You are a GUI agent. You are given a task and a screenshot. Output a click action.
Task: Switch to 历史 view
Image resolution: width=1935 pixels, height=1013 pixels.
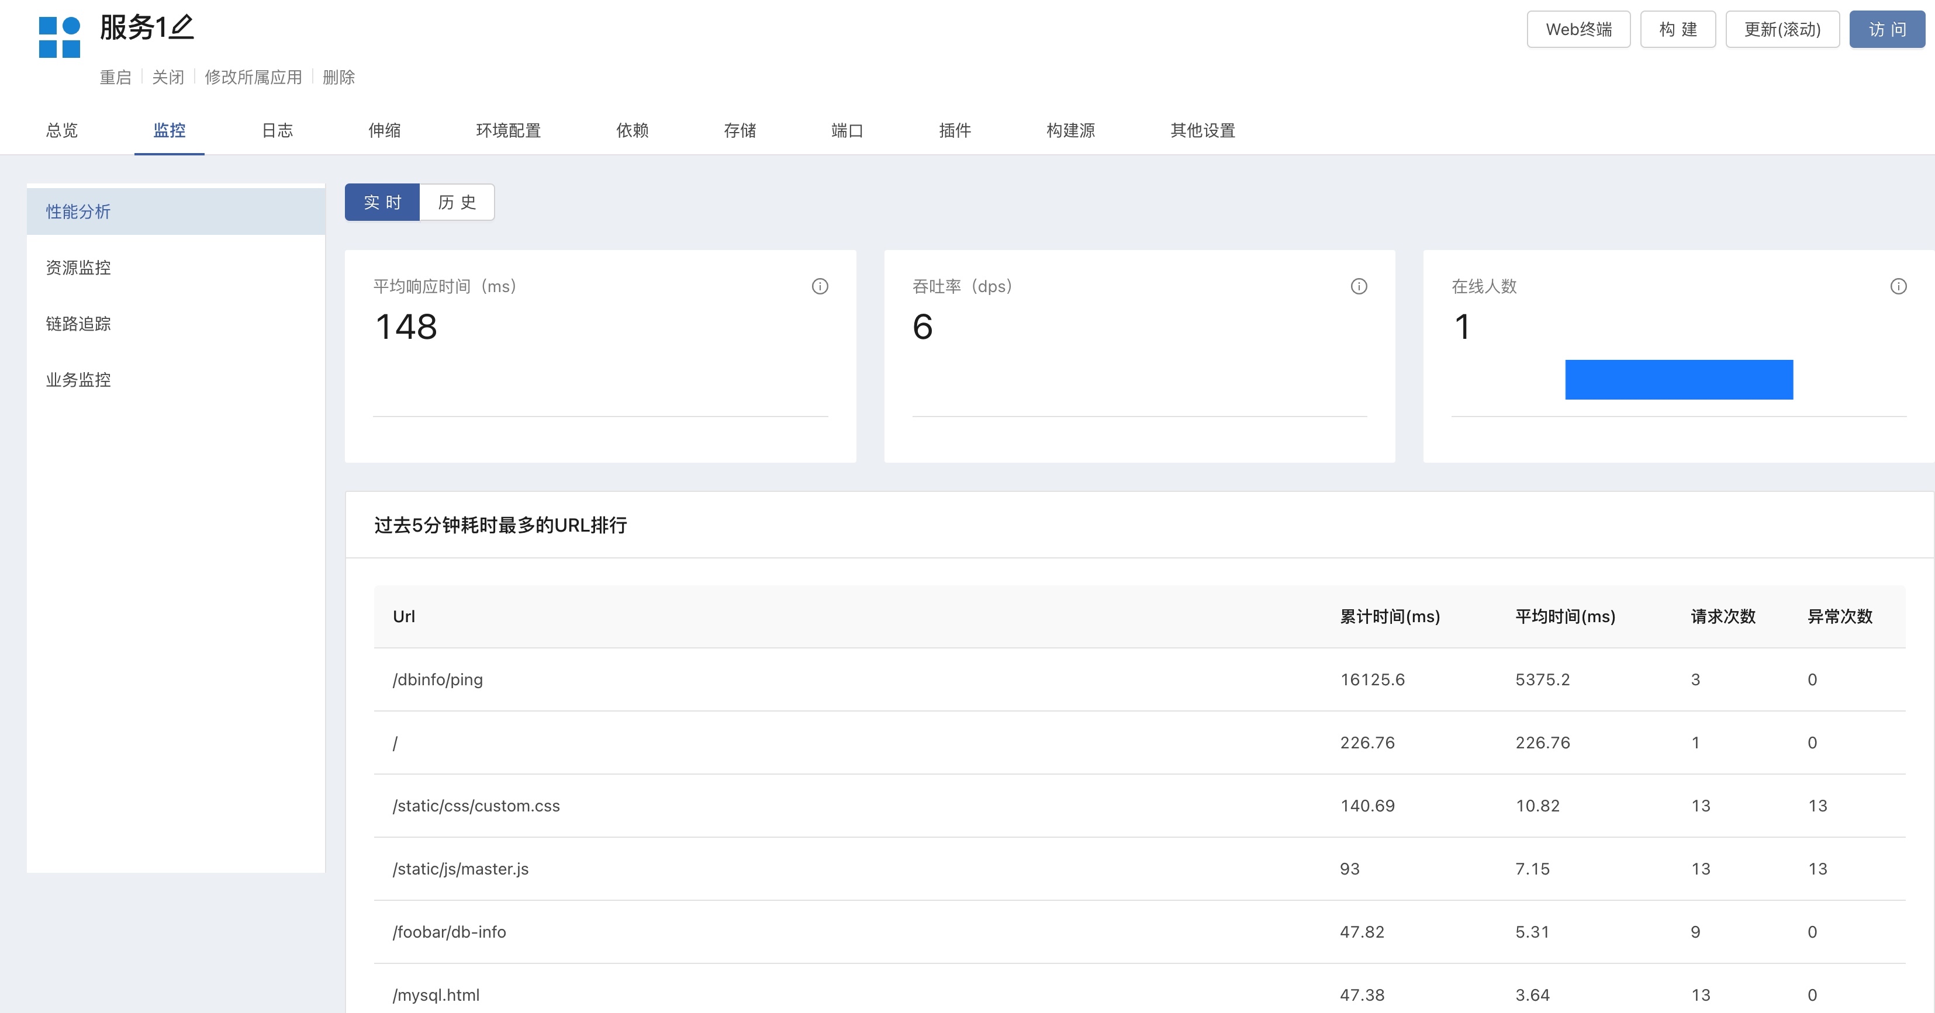pyautogui.click(x=457, y=202)
